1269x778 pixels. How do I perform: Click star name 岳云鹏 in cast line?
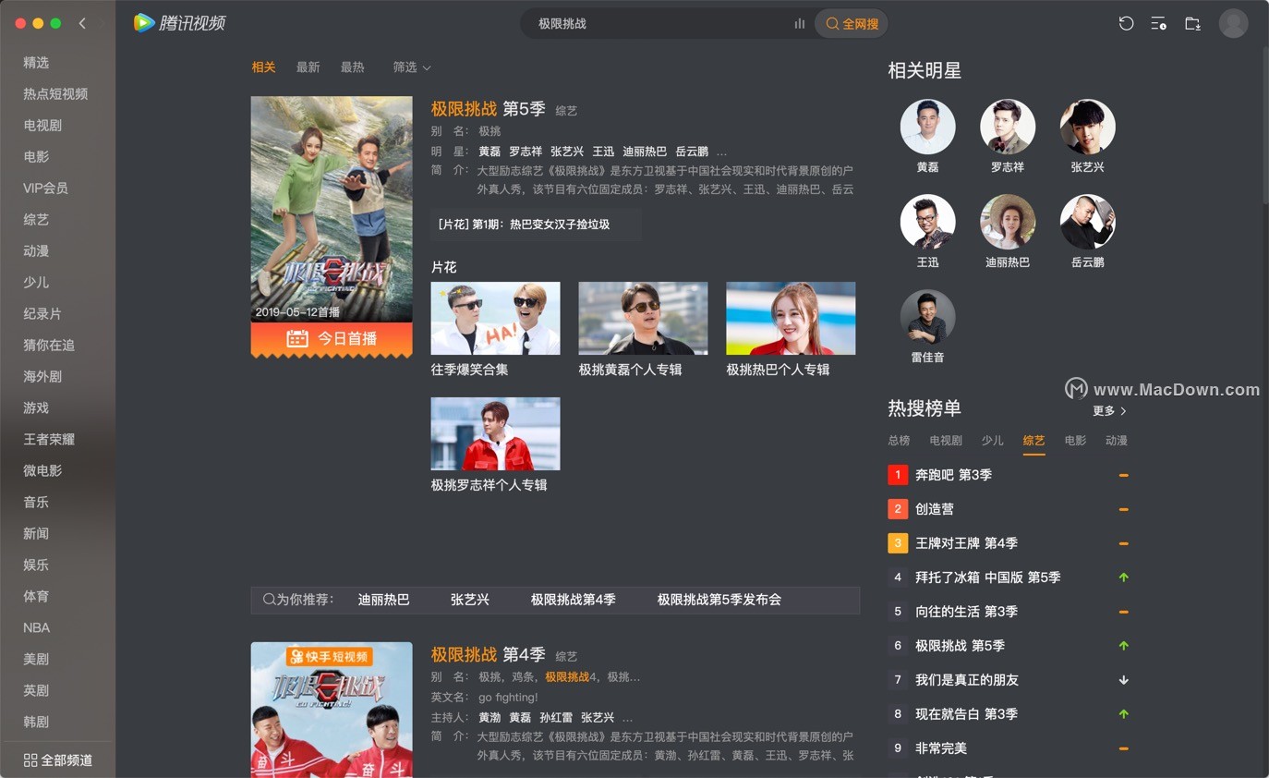692,152
